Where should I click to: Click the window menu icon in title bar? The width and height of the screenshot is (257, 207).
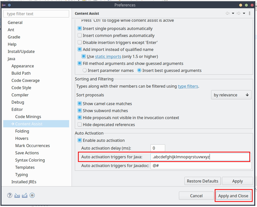[x=4, y=5]
